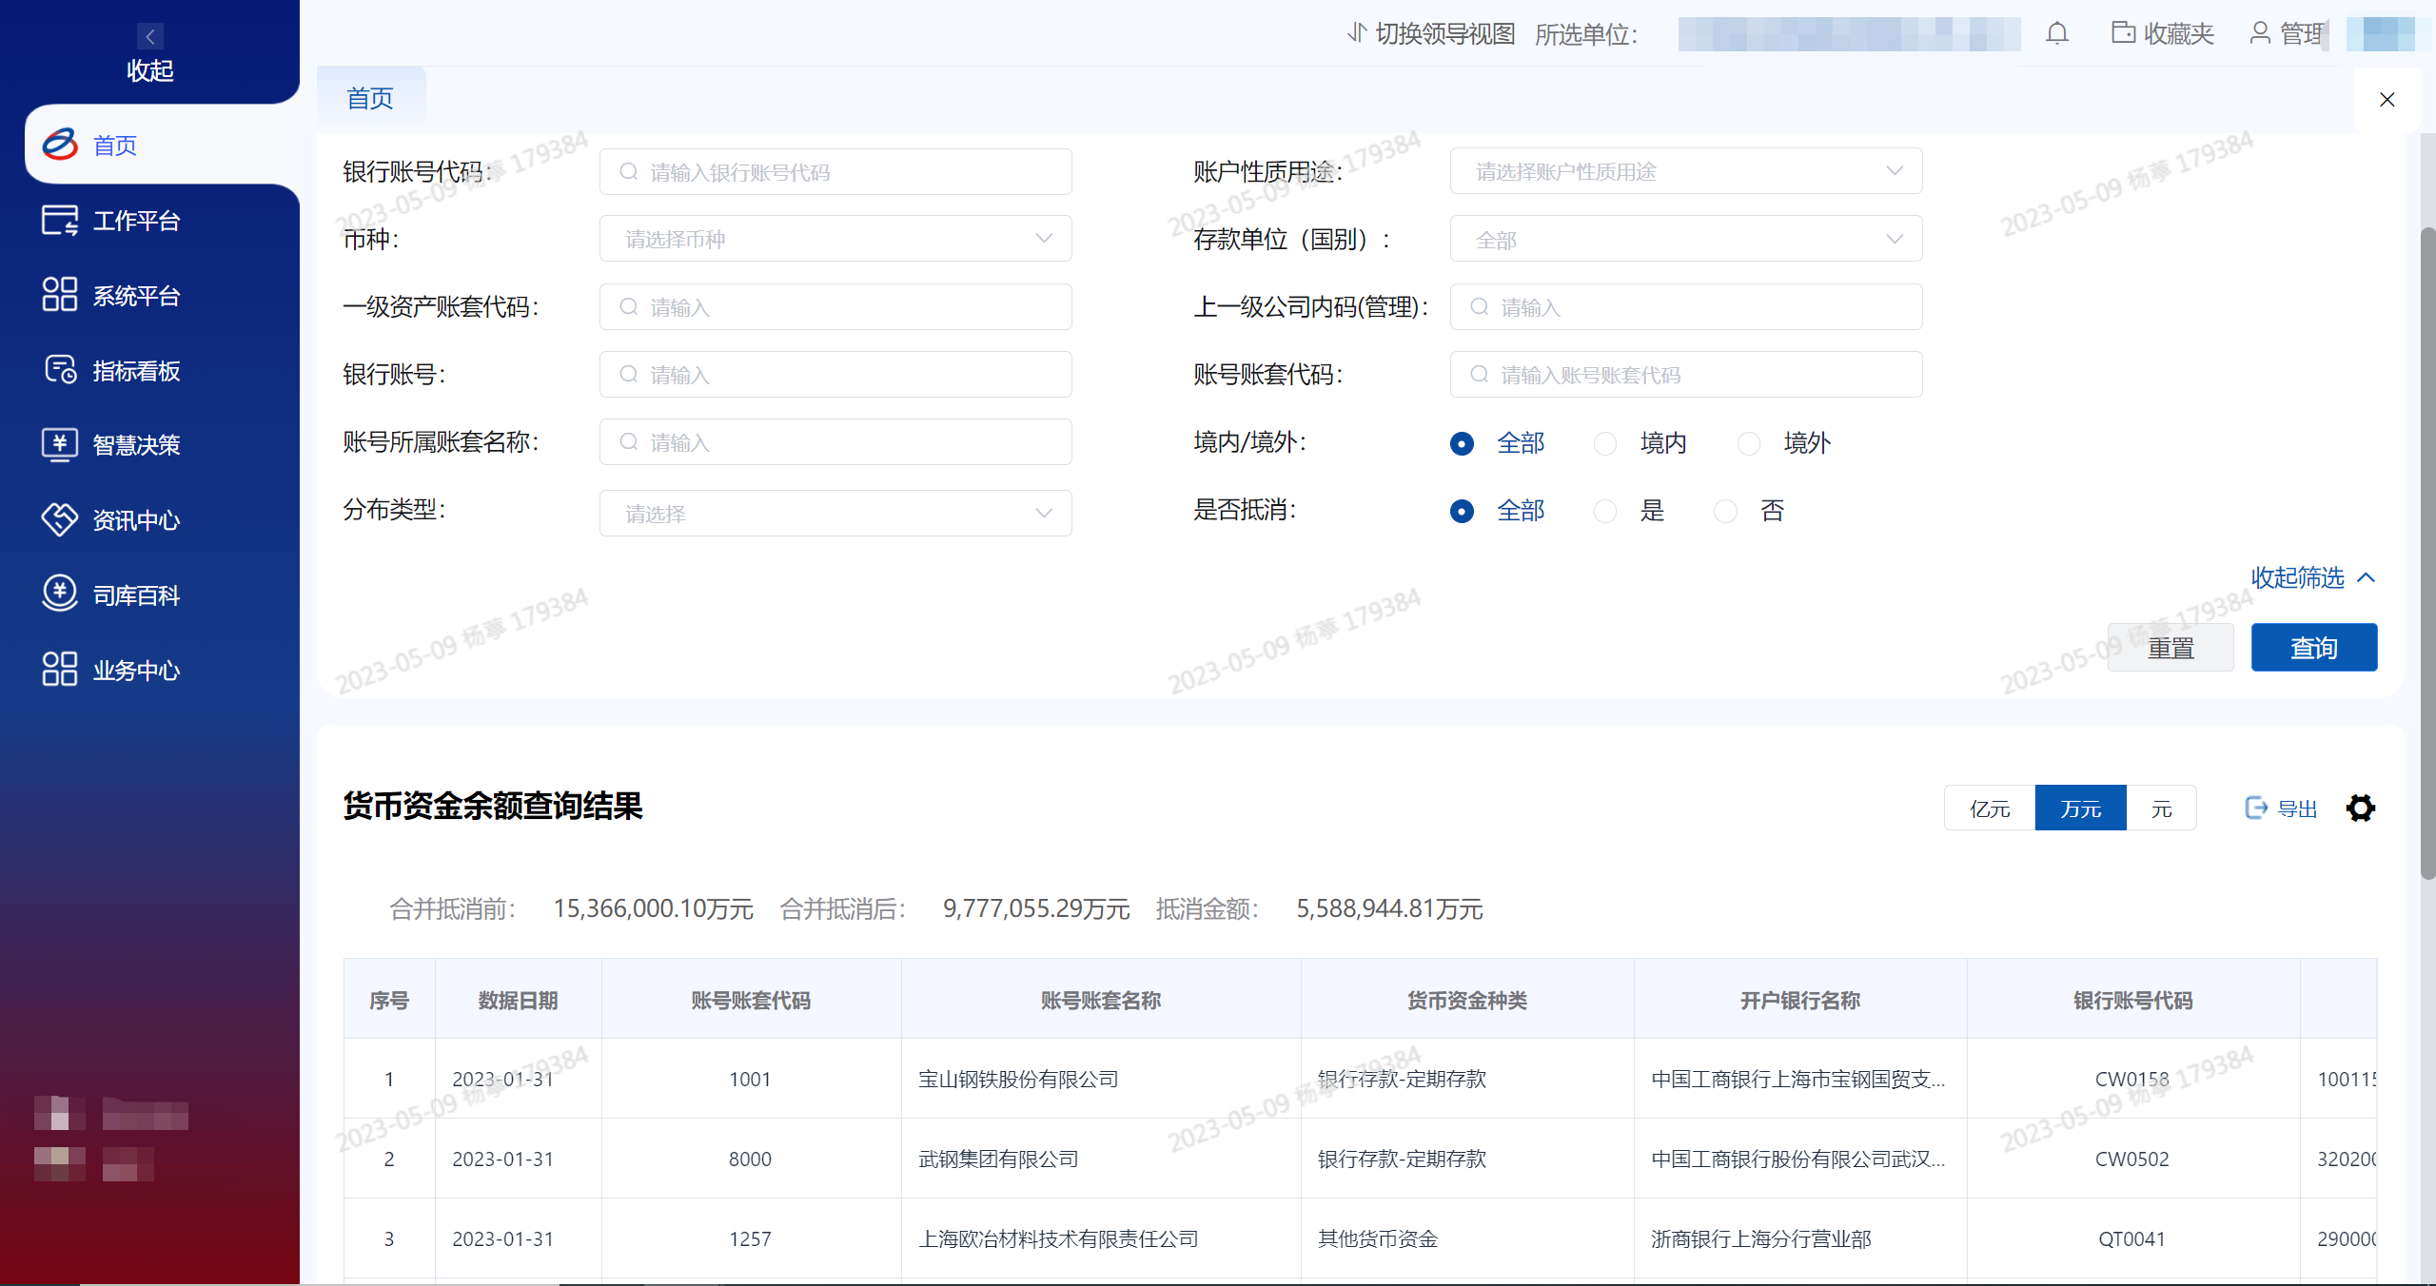Go to 业务中心 menu item
2436x1286 pixels.
click(136, 671)
